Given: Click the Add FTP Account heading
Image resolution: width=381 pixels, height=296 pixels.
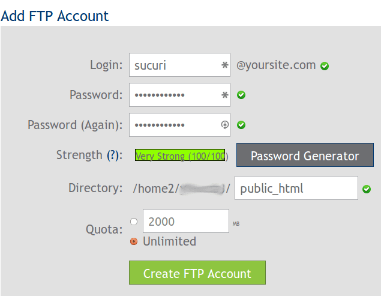Looking at the screenshot, I should tap(55, 16).
